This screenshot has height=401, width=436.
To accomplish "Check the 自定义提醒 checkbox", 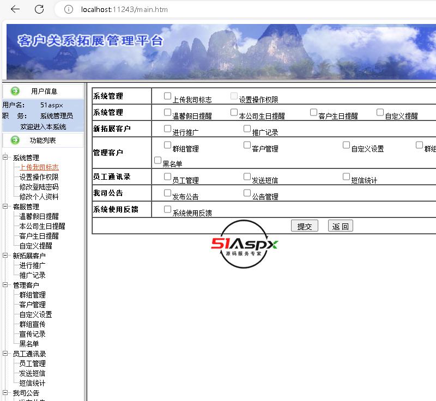I will pos(380,112).
